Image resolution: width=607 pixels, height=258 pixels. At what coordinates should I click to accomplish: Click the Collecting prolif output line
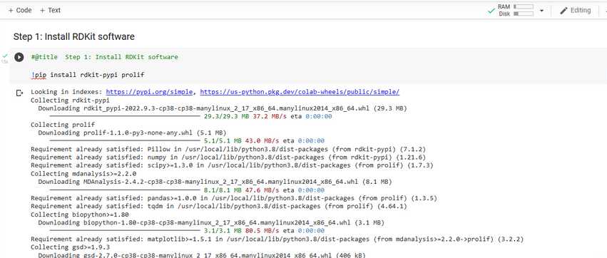click(x=63, y=125)
